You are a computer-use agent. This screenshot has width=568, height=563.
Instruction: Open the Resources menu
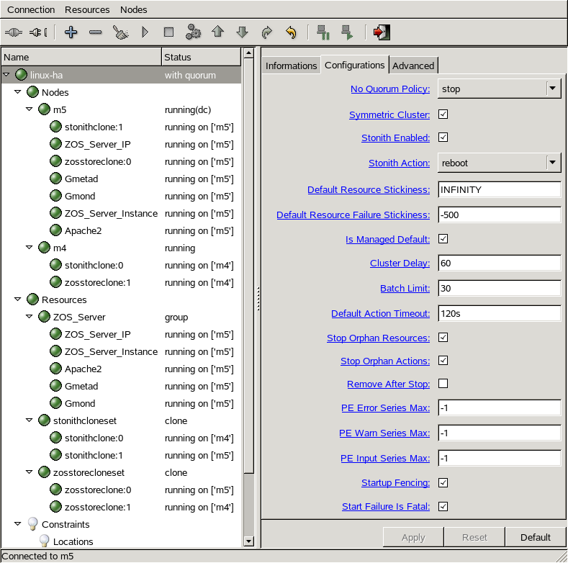pos(87,9)
